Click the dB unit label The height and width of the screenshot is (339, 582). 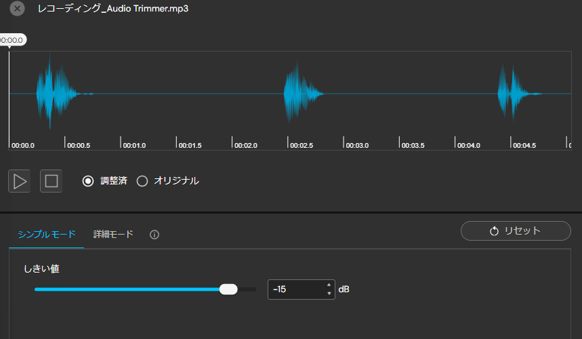pyautogui.click(x=344, y=290)
